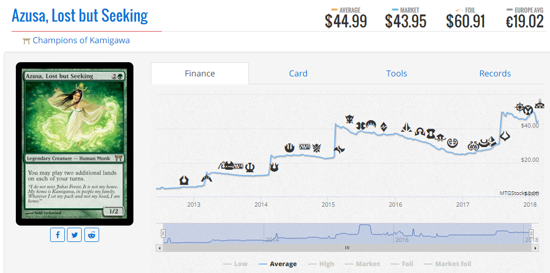Click the right range navigator handle
This screenshot has height=273, width=550.
pyautogui.click(x=531, y=233)
